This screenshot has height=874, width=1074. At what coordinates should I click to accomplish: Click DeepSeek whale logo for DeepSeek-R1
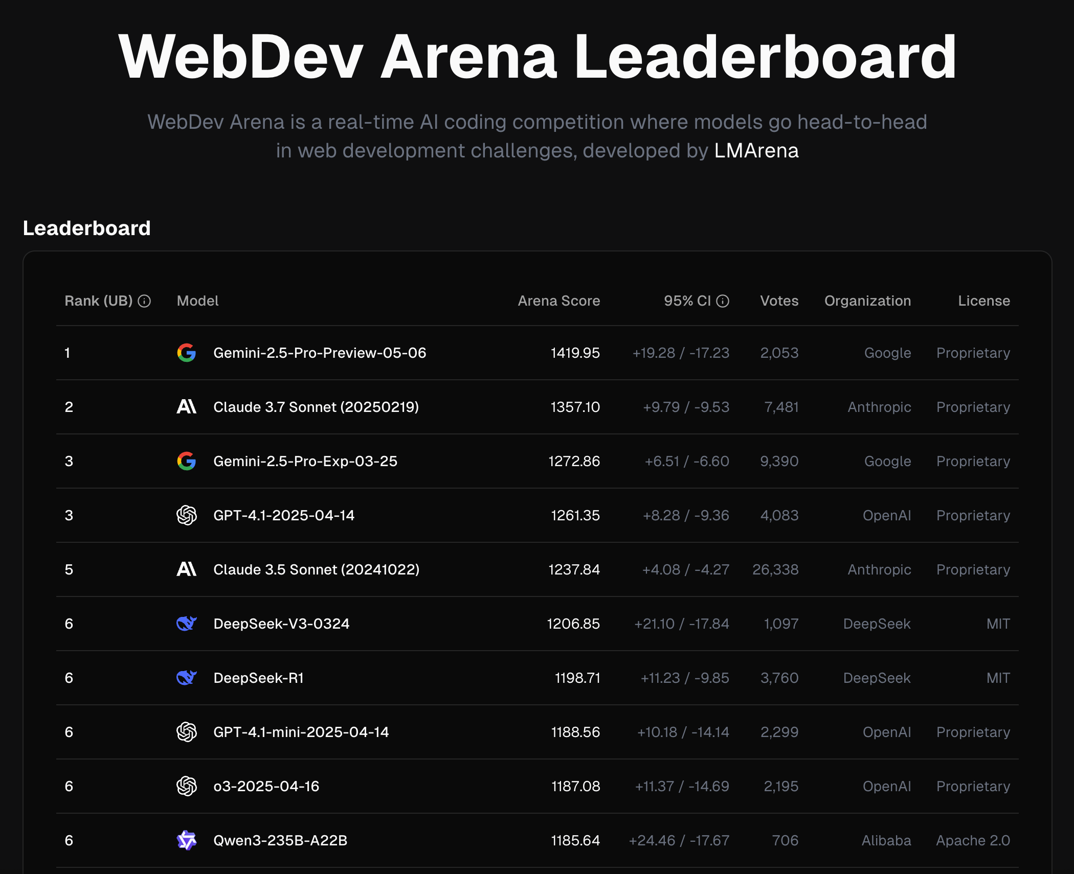[187, 678]
